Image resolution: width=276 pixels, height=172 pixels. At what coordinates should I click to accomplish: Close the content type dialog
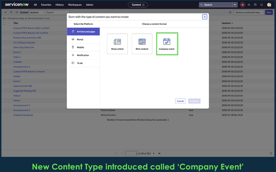pyautogui.click(x=204, y=17)
